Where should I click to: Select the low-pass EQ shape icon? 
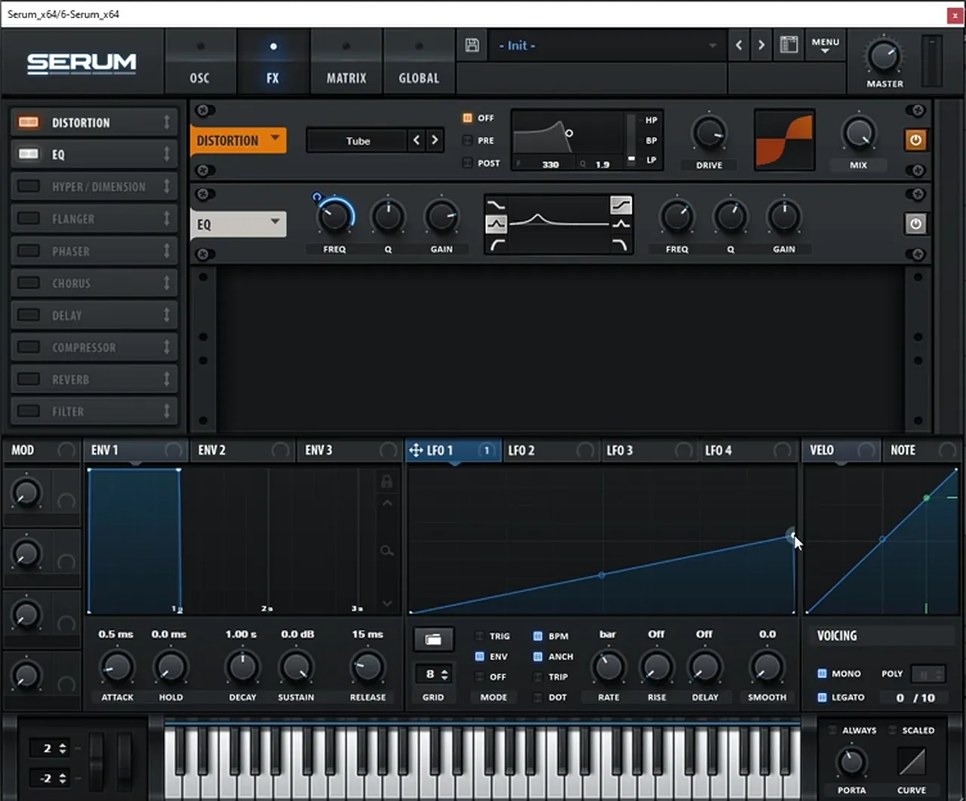[x=620, y=244]
